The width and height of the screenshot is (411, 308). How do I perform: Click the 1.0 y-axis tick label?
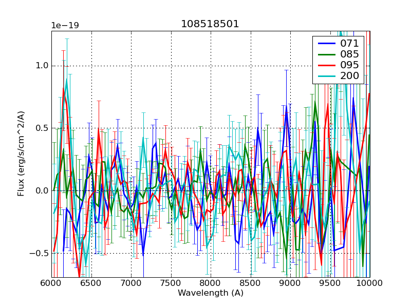tap(42, 66)
